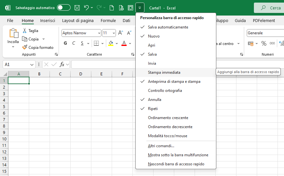The height and width of the screenshot is (176, 284).
Task: Open underline style dropdown arrow
Action: coord(88,43)
